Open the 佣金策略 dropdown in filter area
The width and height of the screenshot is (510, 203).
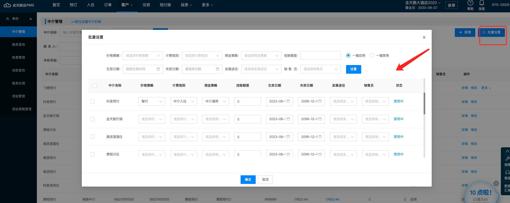pos(261,56)
